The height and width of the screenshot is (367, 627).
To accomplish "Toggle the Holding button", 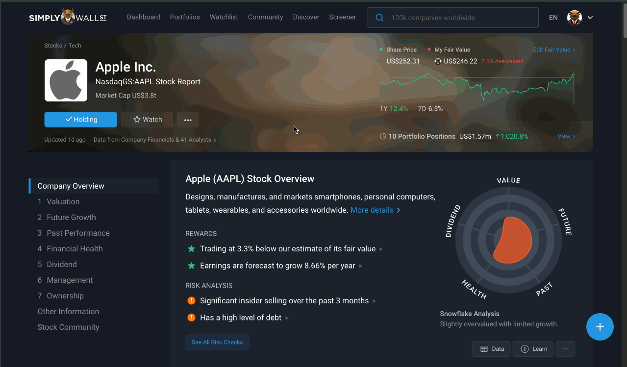I will pyautogui.click(x=80, y=120).
